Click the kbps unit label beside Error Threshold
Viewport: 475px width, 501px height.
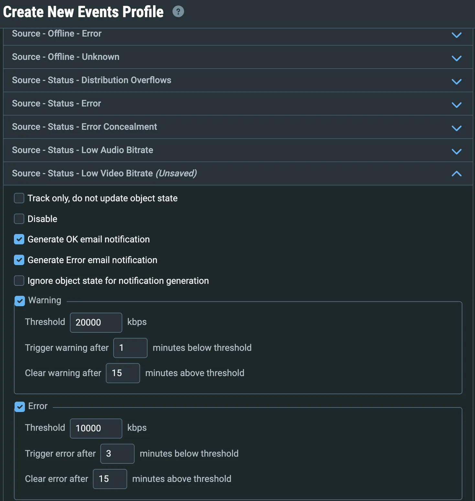click(137, 428)
